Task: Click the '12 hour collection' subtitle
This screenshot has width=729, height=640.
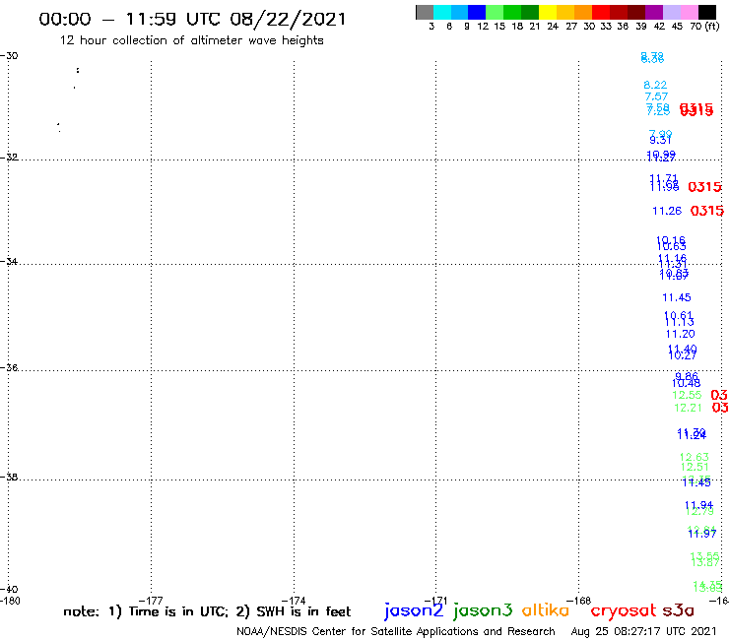Action: click(x=191, y=40)
